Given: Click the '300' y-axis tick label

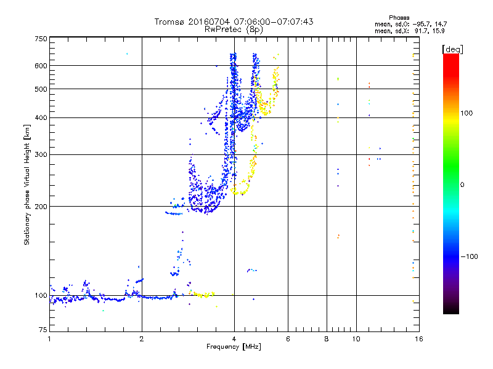Looking at the screenshot, I should [41, 155].
